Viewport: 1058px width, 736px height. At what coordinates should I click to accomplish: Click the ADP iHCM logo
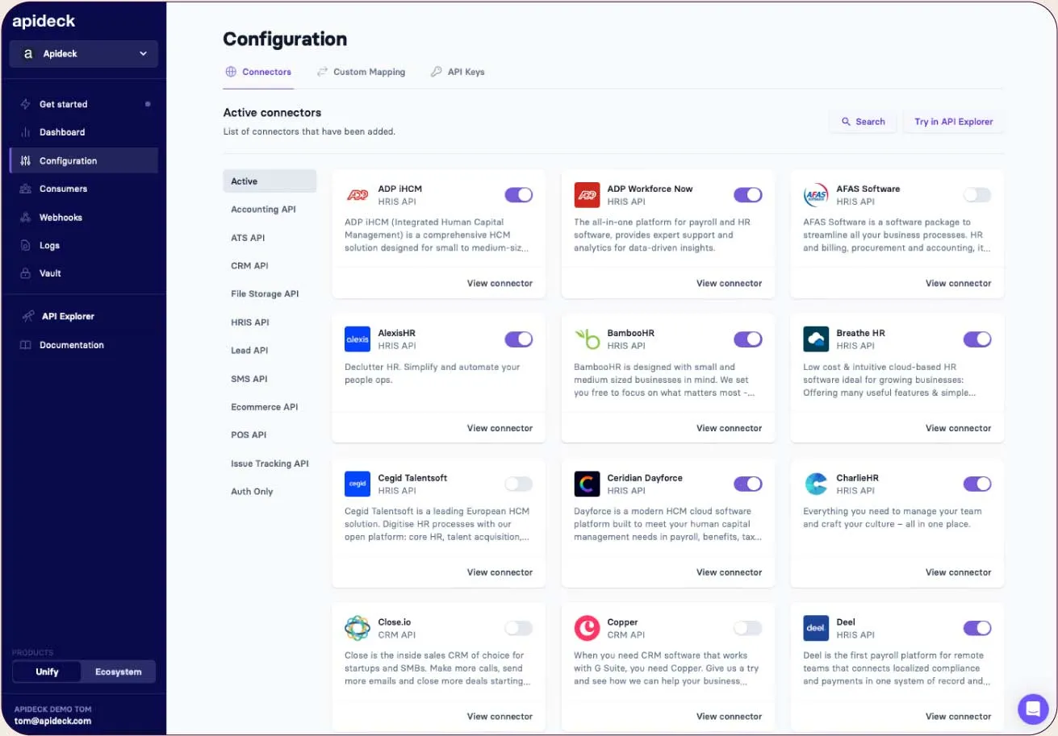click(358, 195)
